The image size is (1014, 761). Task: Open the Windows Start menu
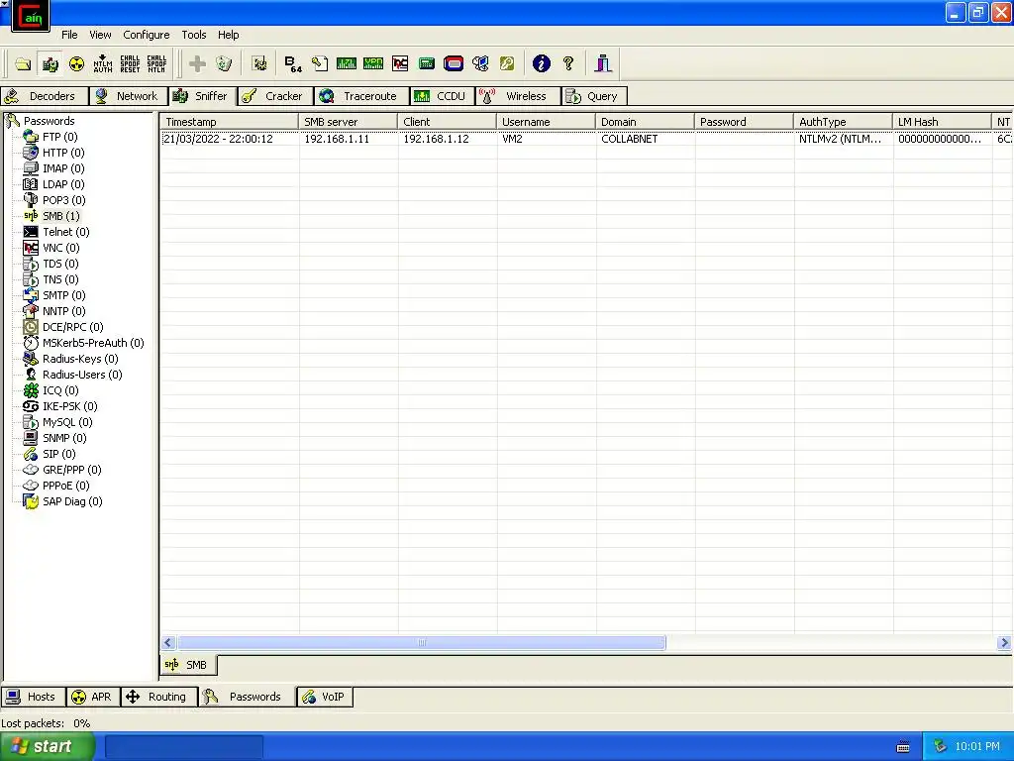click(x=48, y=747)
